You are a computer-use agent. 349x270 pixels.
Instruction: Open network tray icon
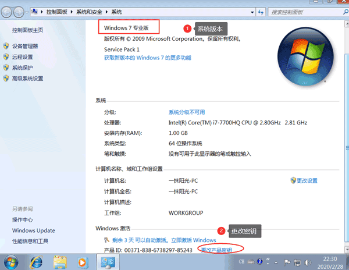(297, 262)
